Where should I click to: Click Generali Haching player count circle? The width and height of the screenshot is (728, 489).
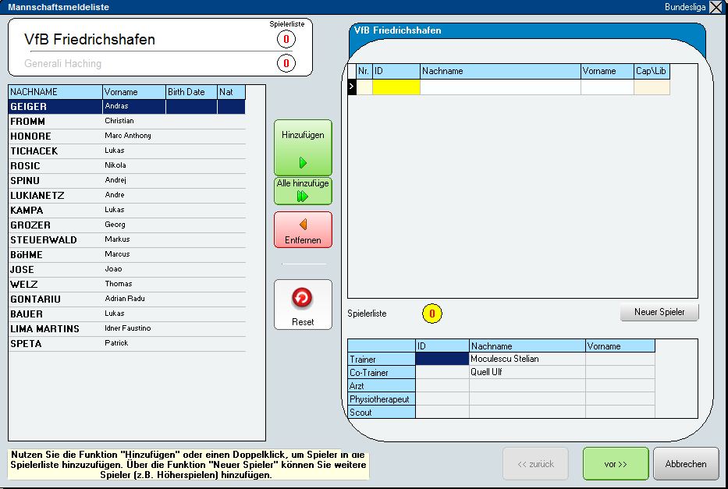[286, 63]
